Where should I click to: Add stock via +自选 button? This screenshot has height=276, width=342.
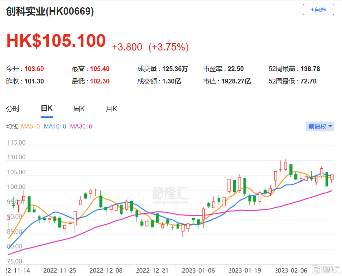[318, 10]
